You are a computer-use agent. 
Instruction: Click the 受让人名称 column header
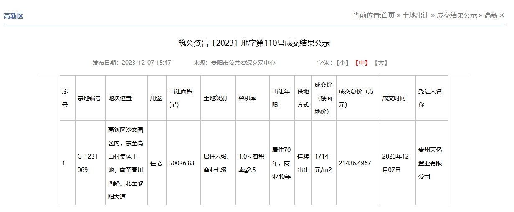click(x=430, y=98)
